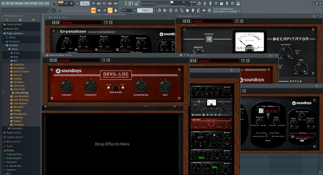Expand Recent files in browser
323x175 pixels.
(x=12, y=29)
